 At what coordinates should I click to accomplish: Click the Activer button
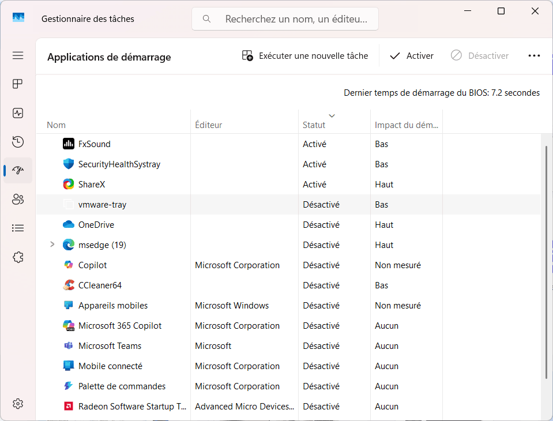tap(412, 56)
